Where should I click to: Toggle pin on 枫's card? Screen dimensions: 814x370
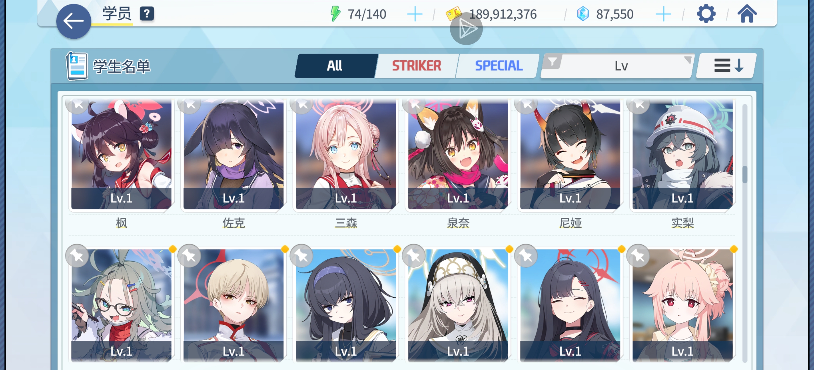(77, 105)
